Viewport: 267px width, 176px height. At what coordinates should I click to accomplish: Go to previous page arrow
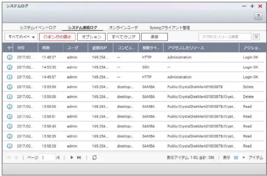16,158
